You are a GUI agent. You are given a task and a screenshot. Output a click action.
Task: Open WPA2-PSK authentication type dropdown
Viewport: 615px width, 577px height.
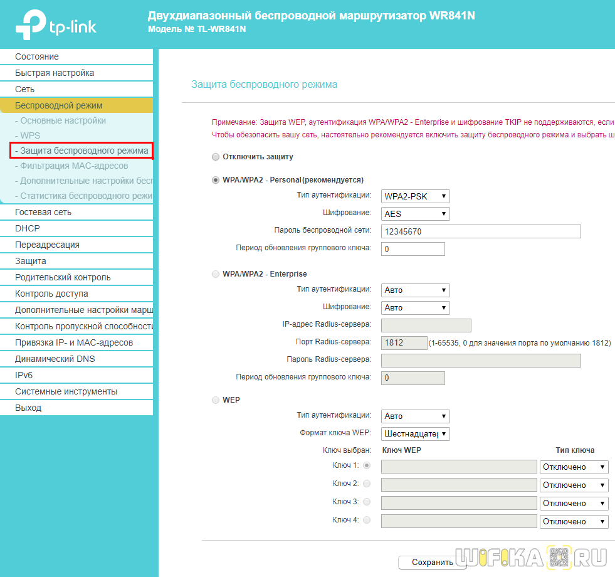[416, 196]
